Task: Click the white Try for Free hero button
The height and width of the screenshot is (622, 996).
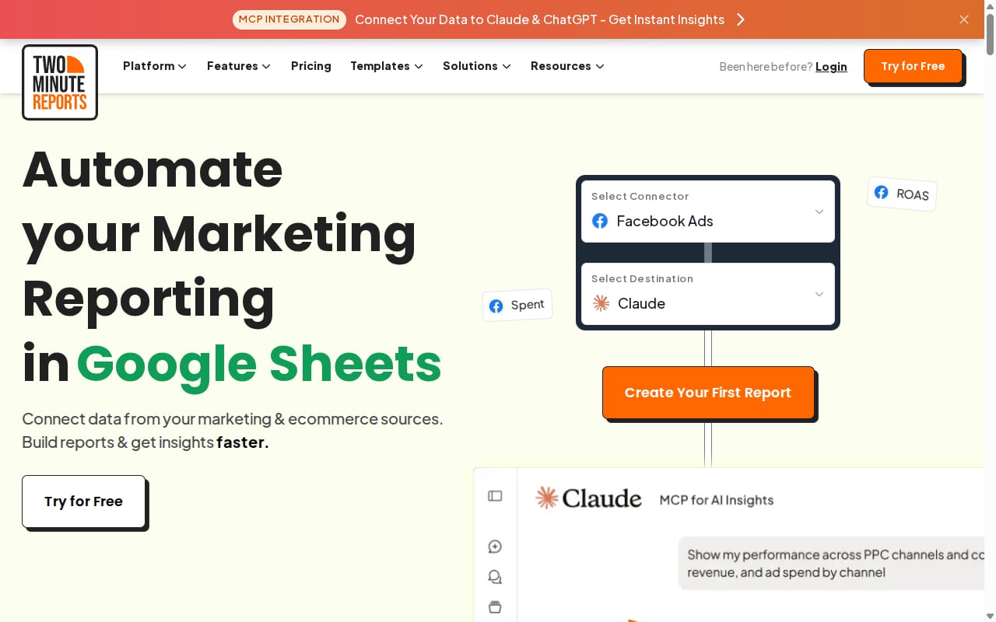Action: (83, 501)
